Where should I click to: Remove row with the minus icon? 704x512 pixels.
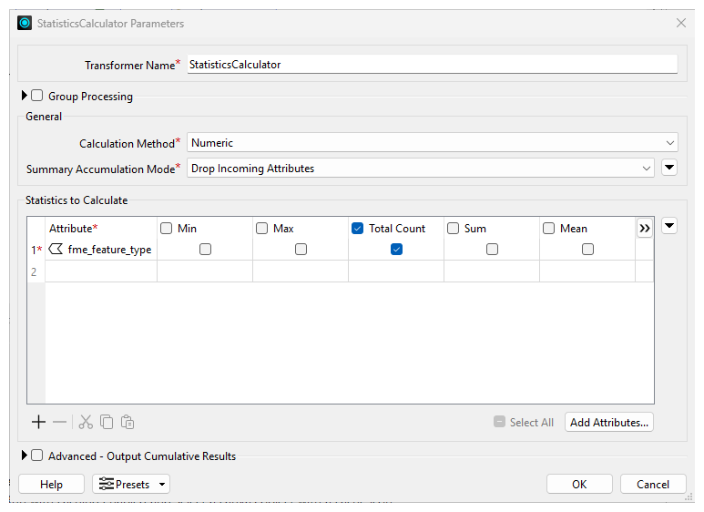[59, 422]
